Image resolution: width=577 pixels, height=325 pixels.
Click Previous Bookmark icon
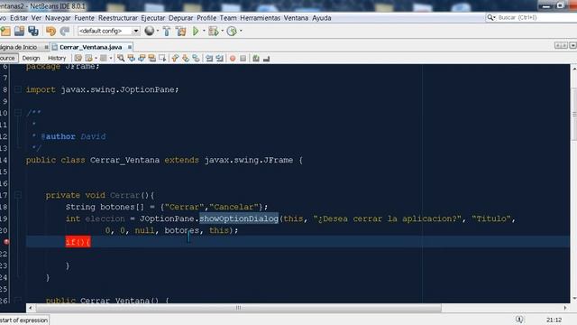tap(175, 58)
